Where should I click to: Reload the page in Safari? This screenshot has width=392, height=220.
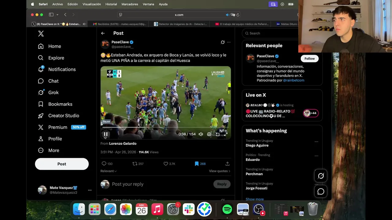[238, 15]
